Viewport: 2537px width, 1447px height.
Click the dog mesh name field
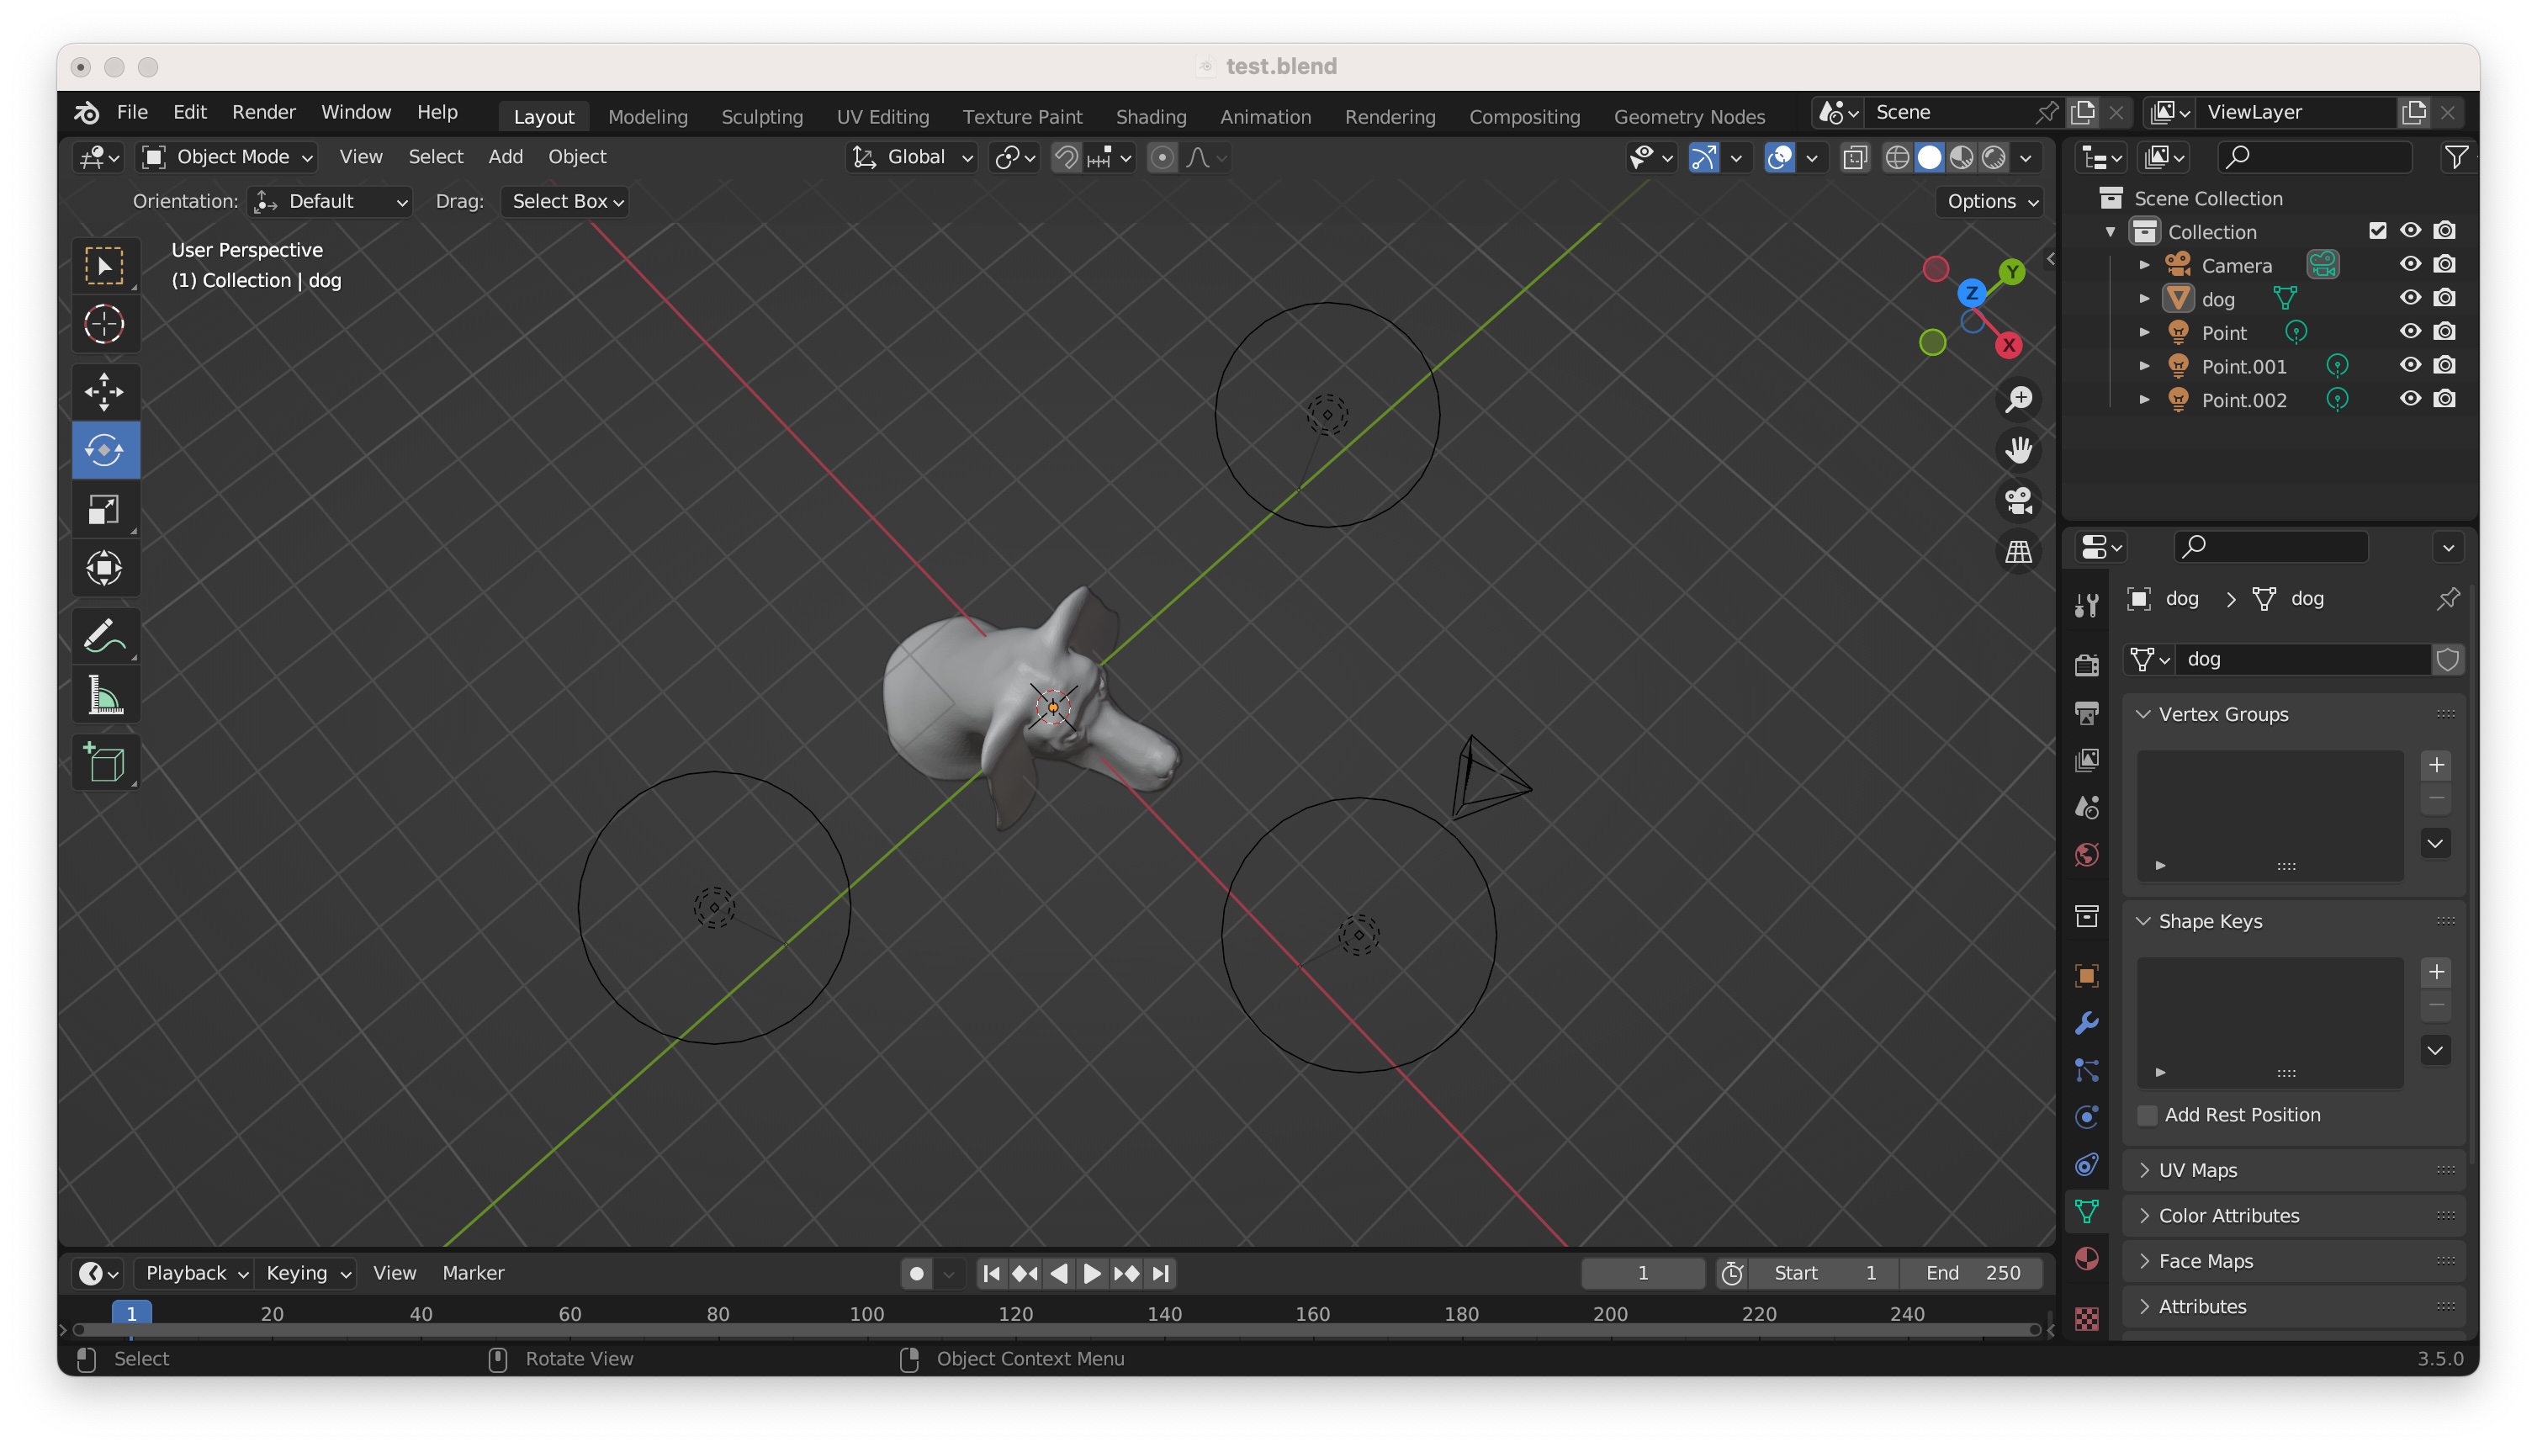2302,659
